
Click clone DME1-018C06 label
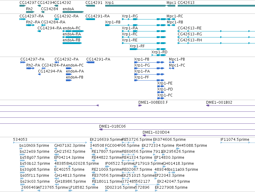(112, 126)
